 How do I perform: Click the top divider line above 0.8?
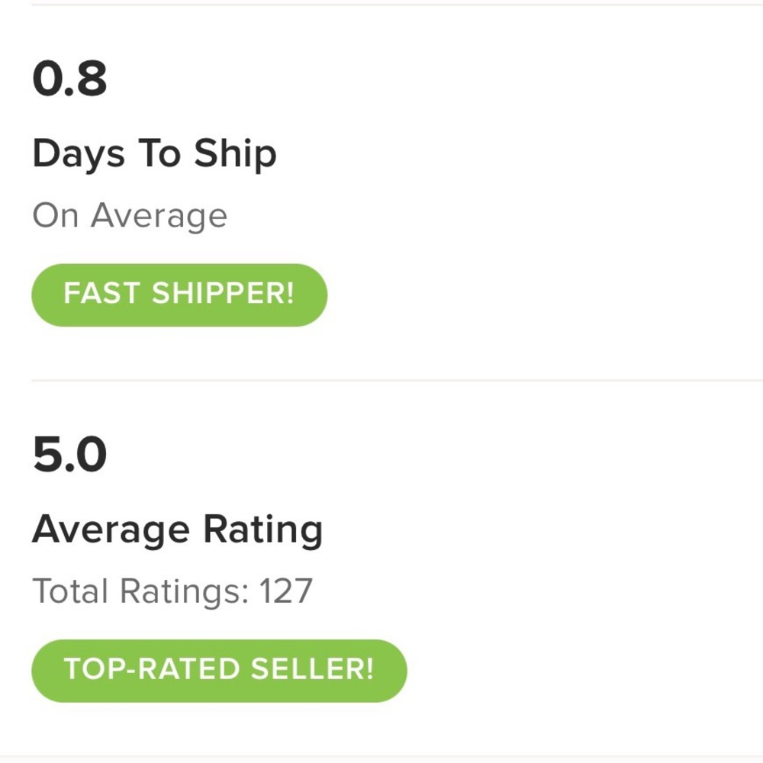click(x=397, y=5)
